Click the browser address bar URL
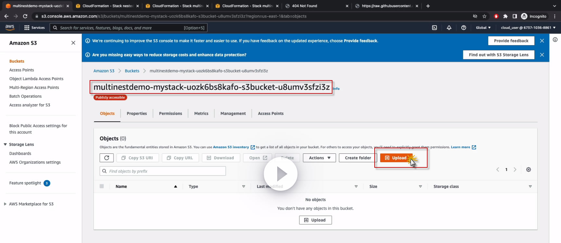This screenshot has width=561, height=243. tap(174, 16)
